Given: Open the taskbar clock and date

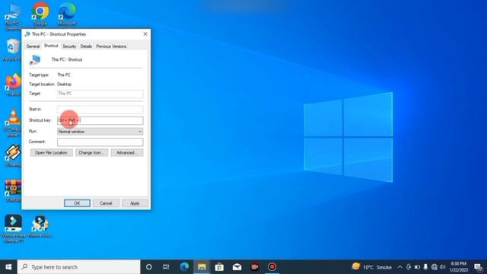Looking at the screenshot, I should point(459,267).
